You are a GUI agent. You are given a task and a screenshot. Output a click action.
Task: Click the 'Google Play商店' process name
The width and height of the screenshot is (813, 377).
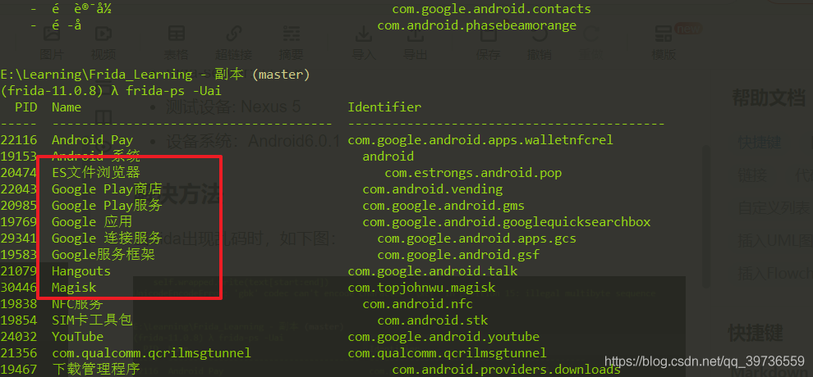tap(107, 188)
